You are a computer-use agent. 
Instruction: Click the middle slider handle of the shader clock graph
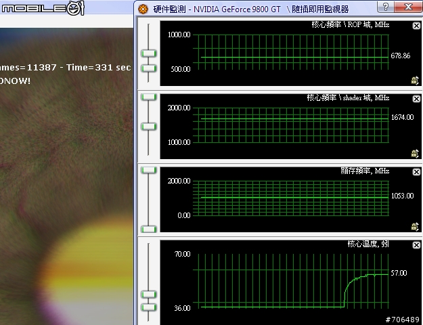click(149, 127)
